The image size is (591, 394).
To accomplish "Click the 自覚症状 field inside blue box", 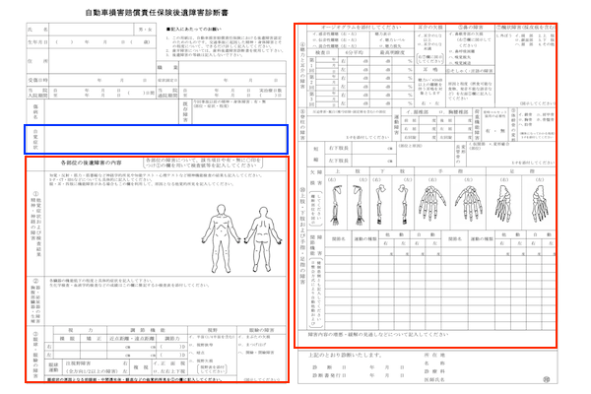I will 165,139.
